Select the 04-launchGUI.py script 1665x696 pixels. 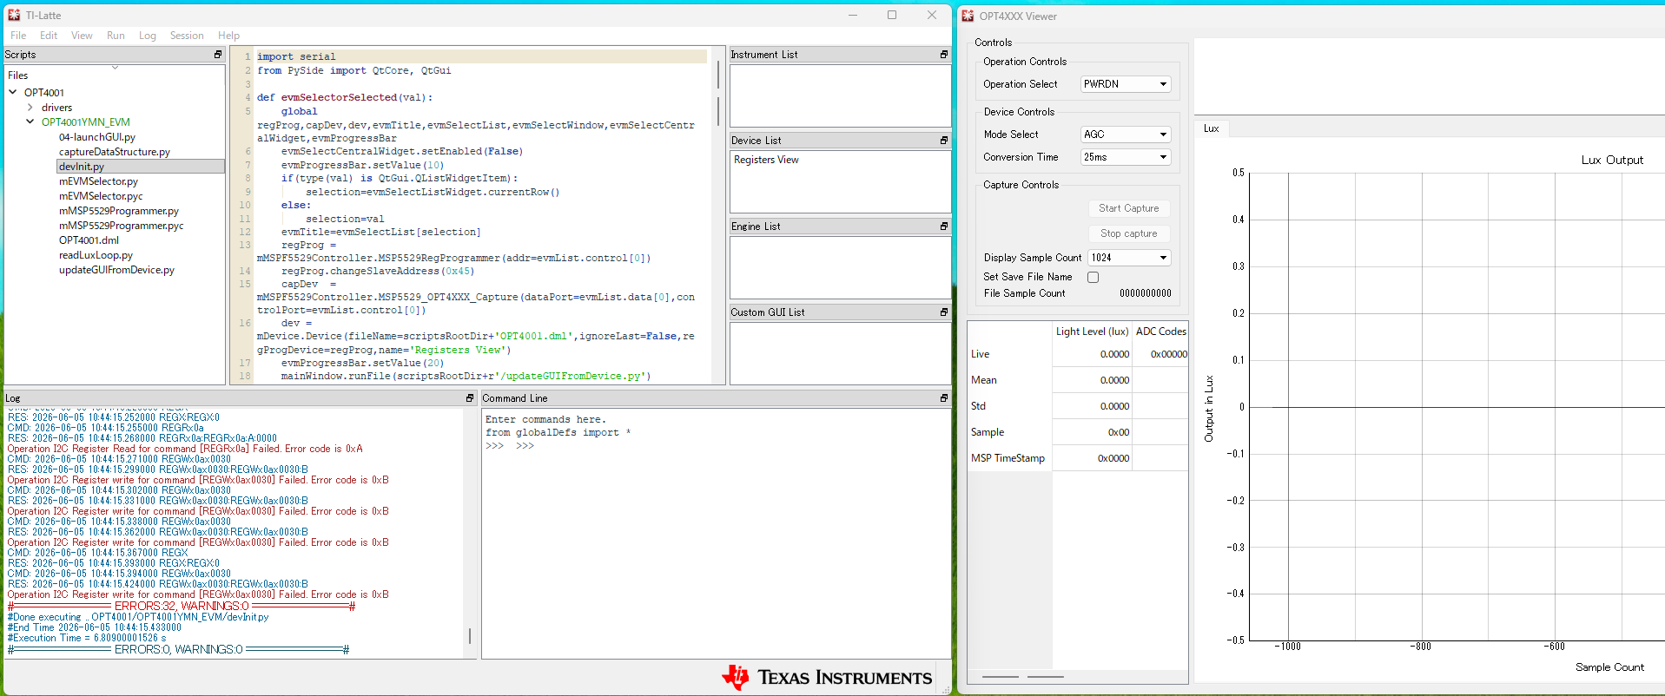click(97, 137)
